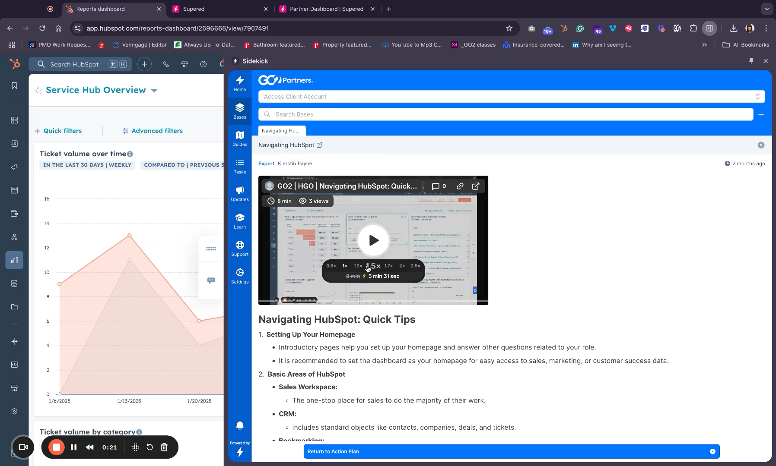Open Navigating HubSpot title link

click(286, 145)
